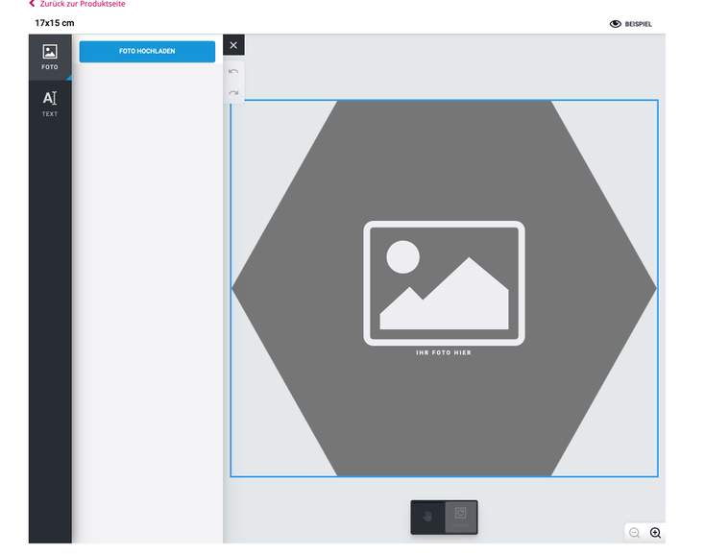Go back via Zurück zur Produktseite

point(77,4)
